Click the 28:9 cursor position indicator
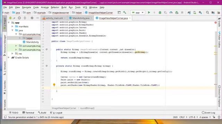The height and width of the screenshot is (124, 222). pos(175,117)
